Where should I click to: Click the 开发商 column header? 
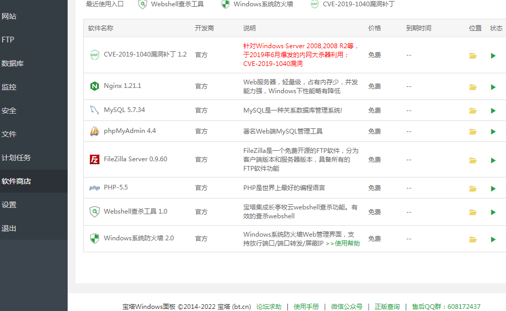[x=204, y=28]
